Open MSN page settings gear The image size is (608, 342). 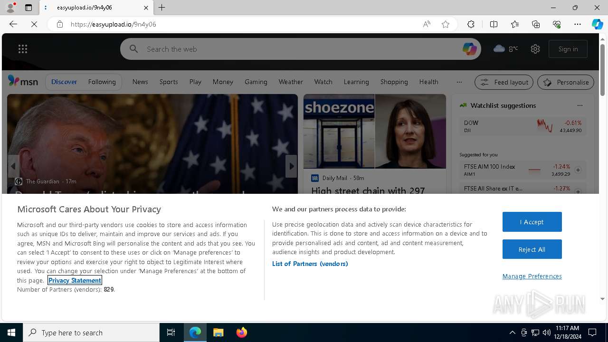pos(535,49)
